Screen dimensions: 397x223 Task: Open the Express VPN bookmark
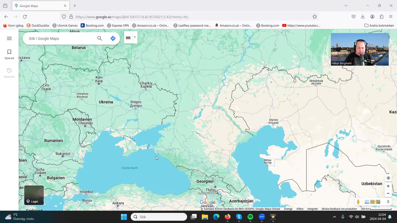point(118,25)
